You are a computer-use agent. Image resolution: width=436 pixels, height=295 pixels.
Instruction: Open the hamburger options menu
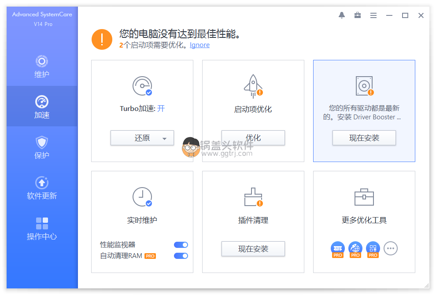[373, 15]
